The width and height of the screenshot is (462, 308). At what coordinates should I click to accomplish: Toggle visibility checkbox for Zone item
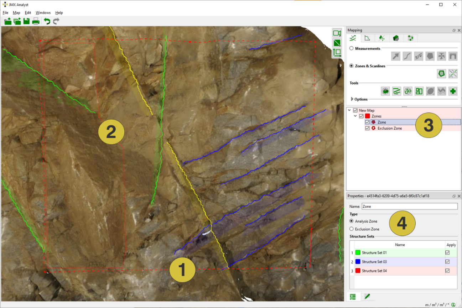click(367, 122)
